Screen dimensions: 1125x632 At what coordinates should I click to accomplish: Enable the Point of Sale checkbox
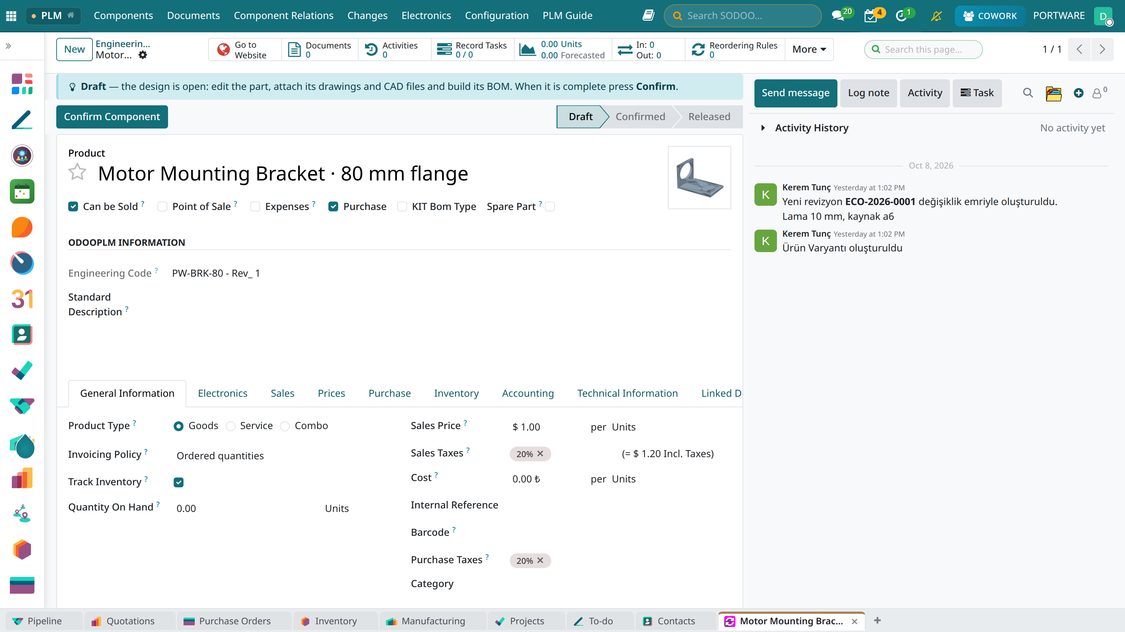(162, 206)
